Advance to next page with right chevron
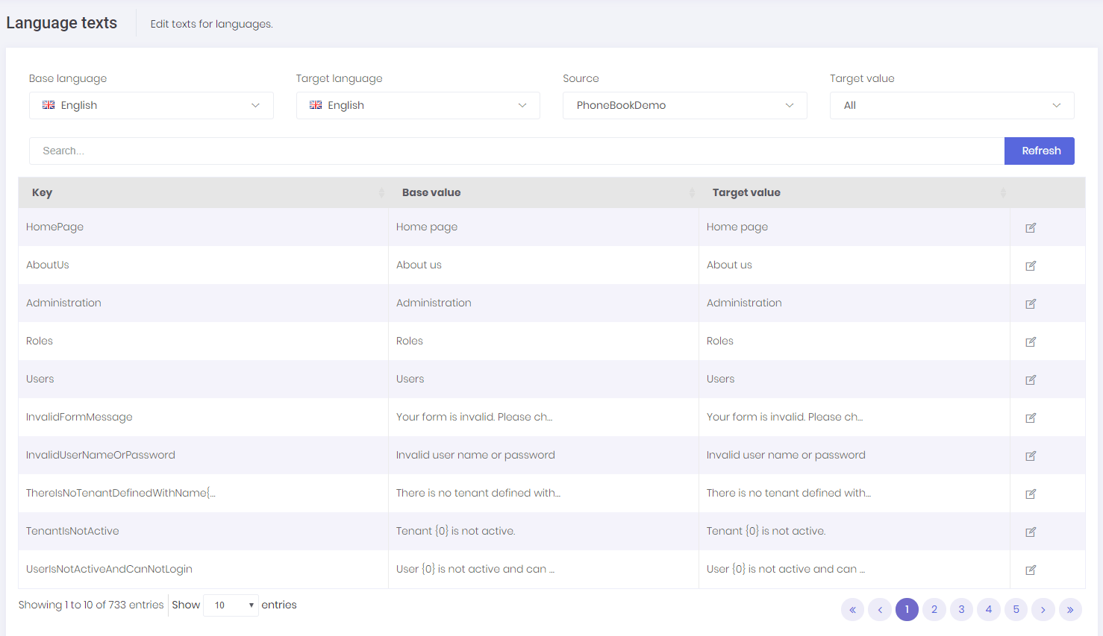The image size is (1103, 636). [x=1043, y=609]
